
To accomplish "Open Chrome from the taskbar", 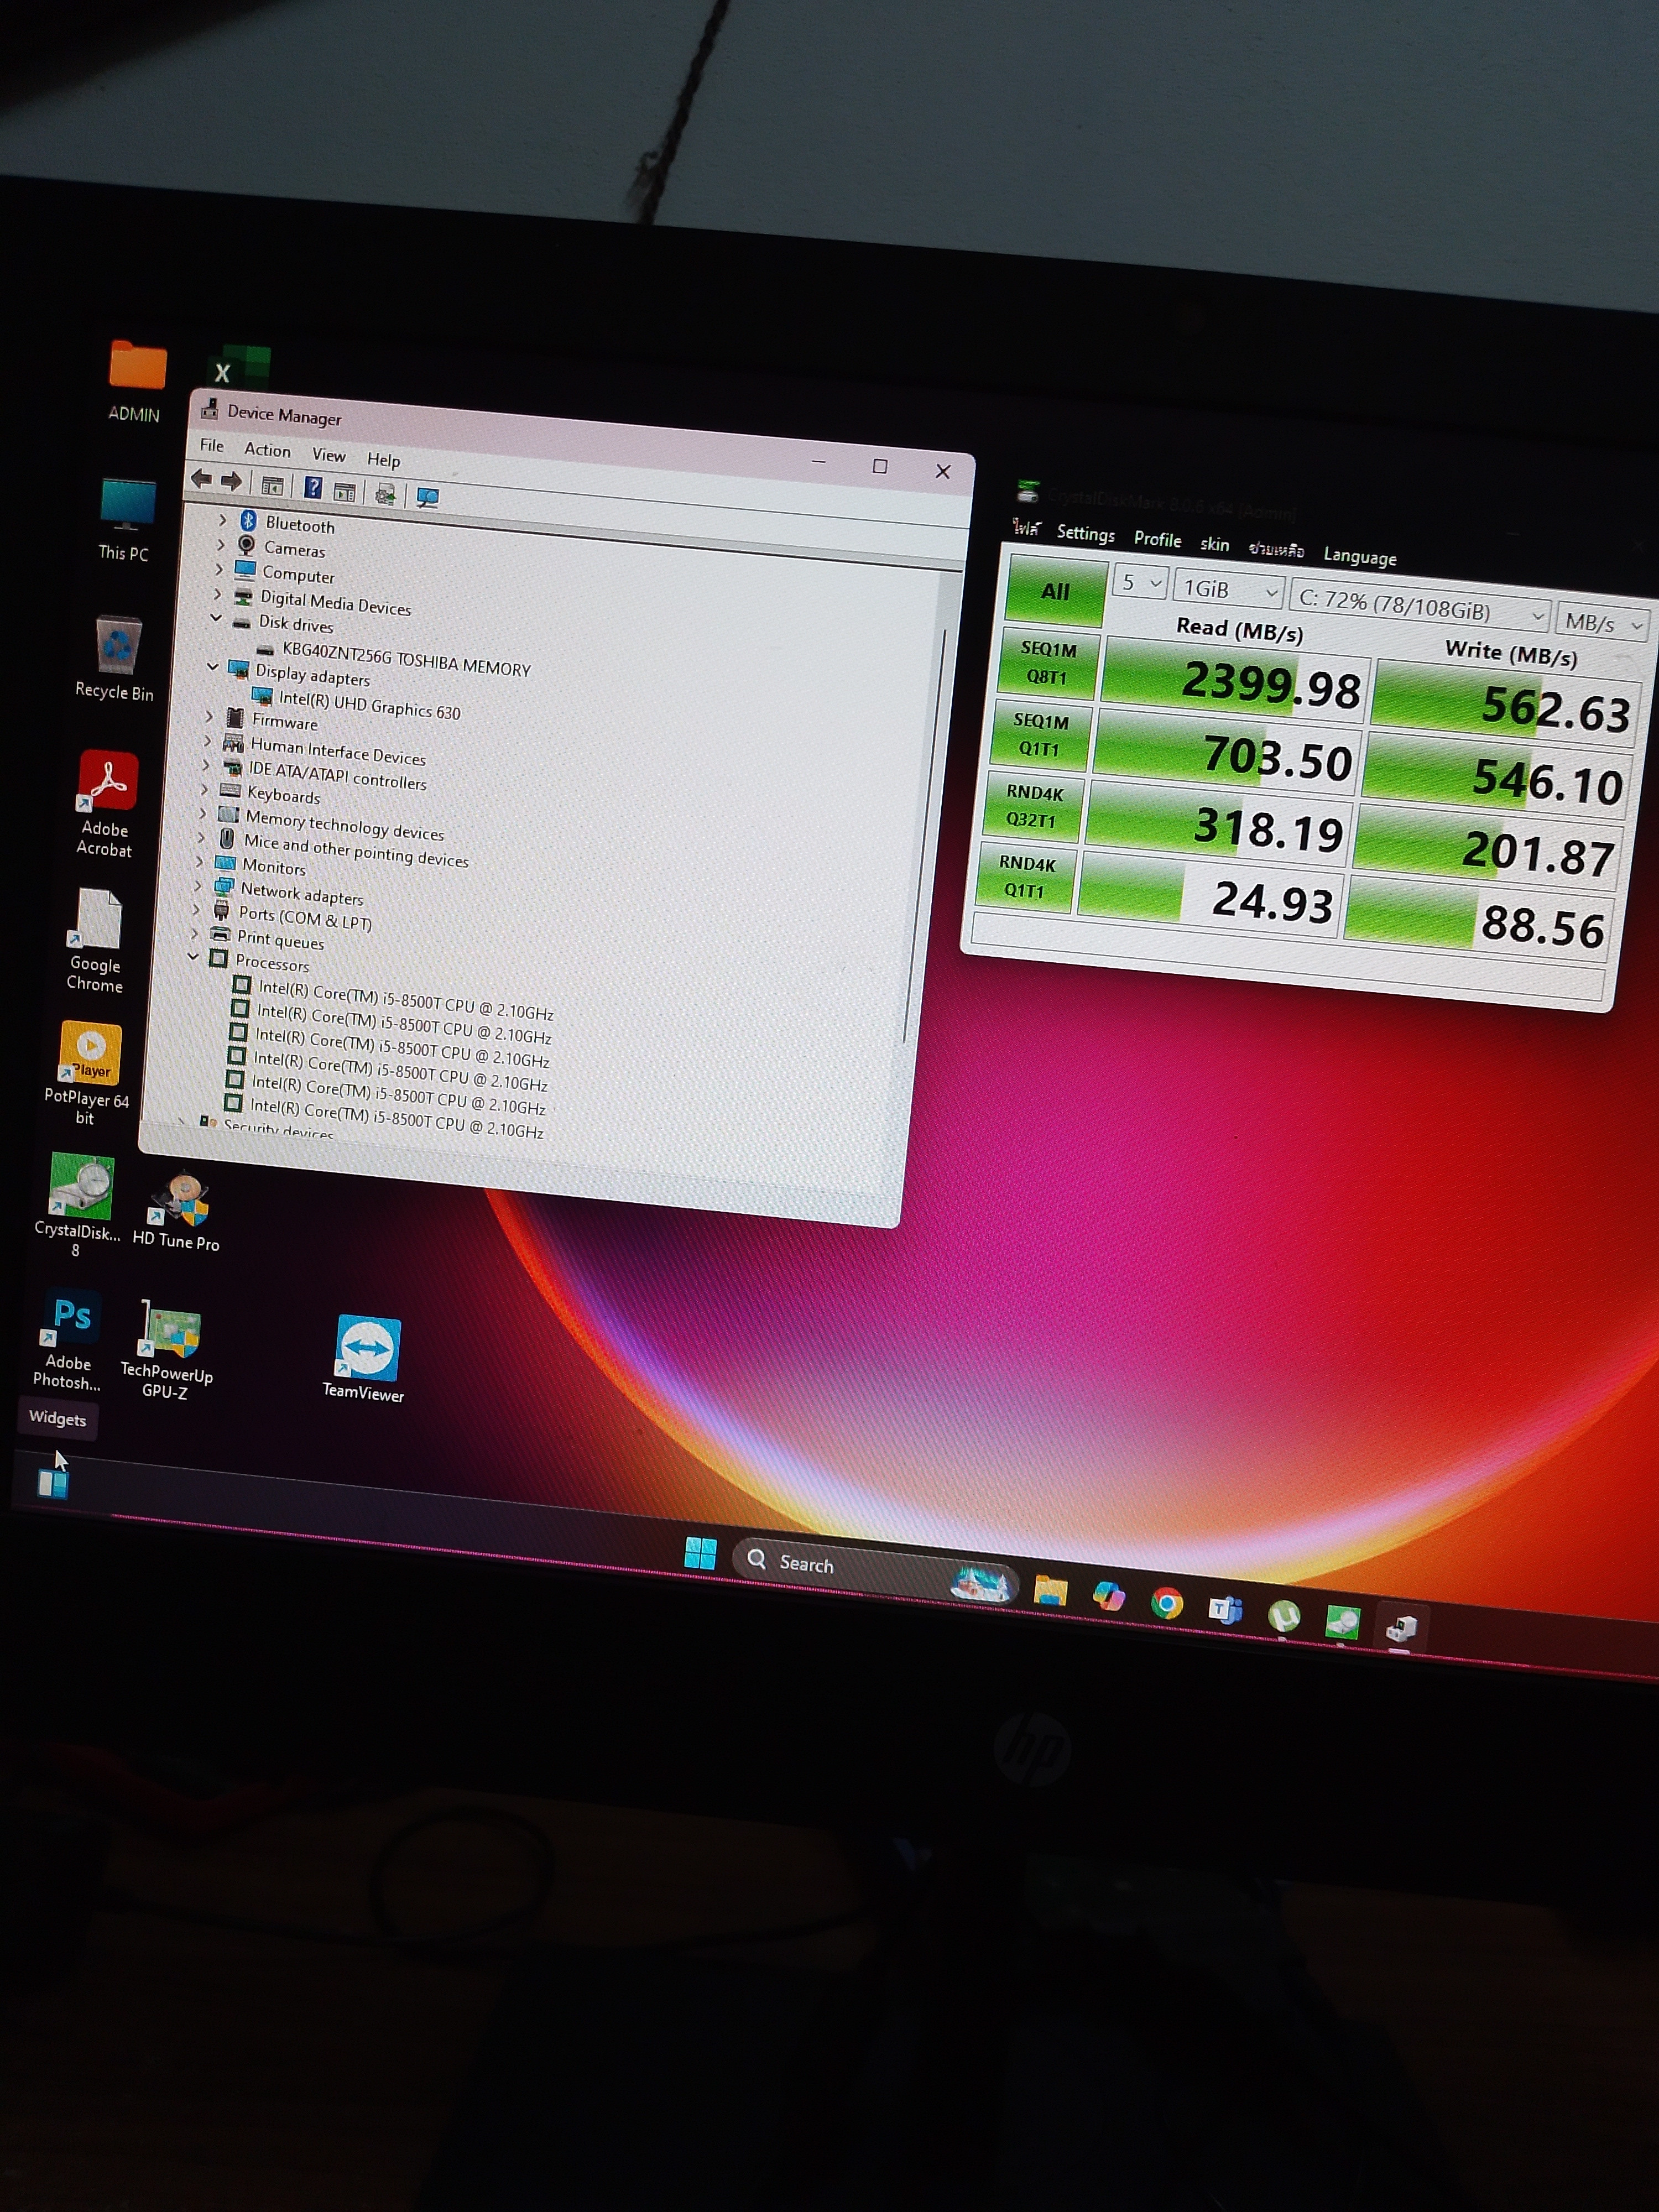I will click(x=1167, y=1603).
